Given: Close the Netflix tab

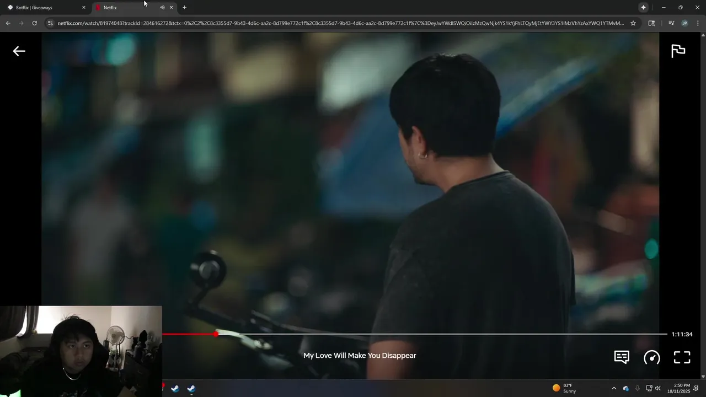Looking at the screenshot, I should pyautogui.click(x=171, y=8).
